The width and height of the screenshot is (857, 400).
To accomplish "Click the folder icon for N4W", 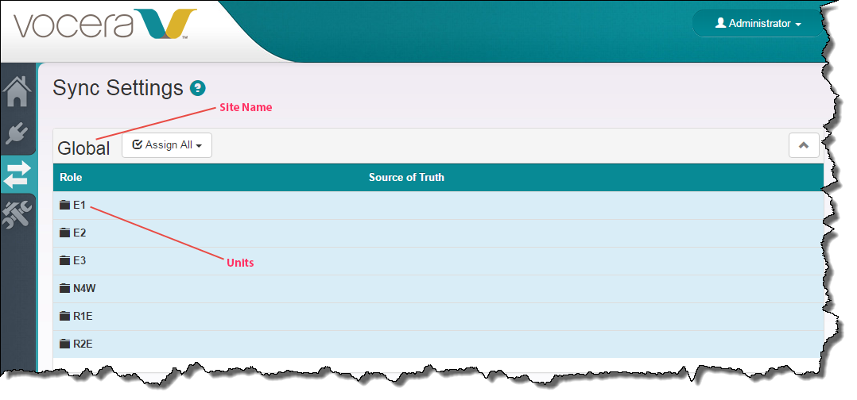I will tap(65, 289).
